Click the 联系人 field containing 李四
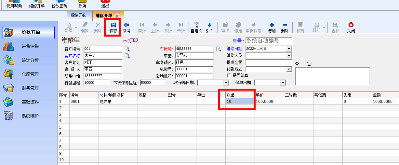 [103, 69]
